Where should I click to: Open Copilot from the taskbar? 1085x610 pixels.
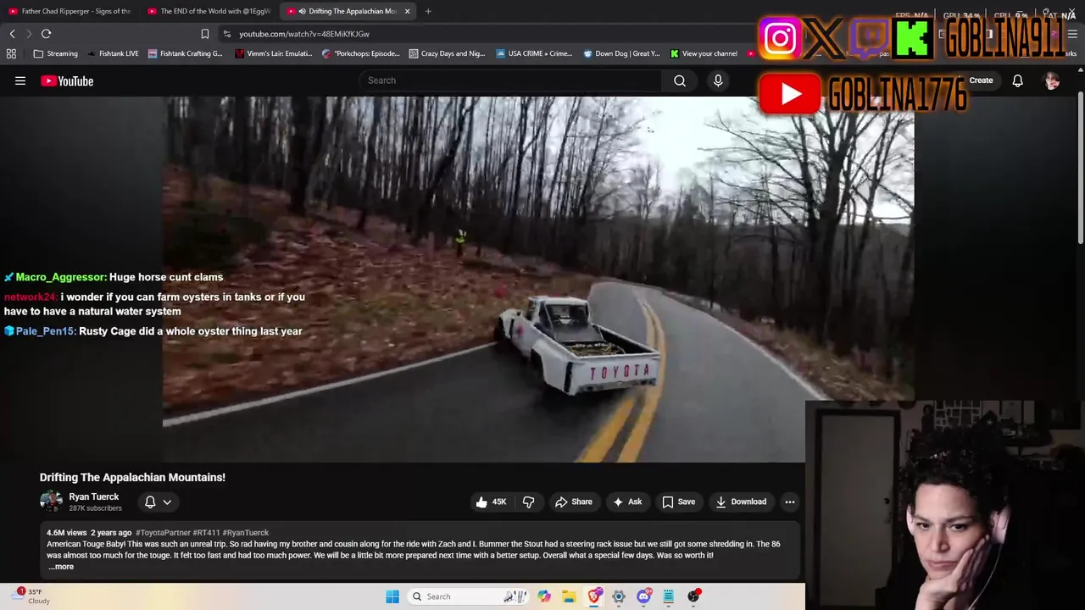tap(543, 596)
